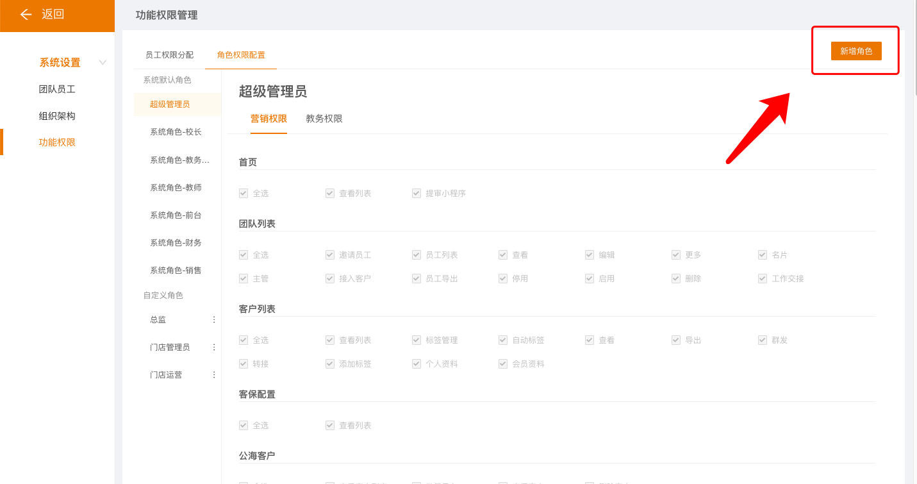
Task: Open 组织架构 in the sidebar
Action: coord(57,116)
